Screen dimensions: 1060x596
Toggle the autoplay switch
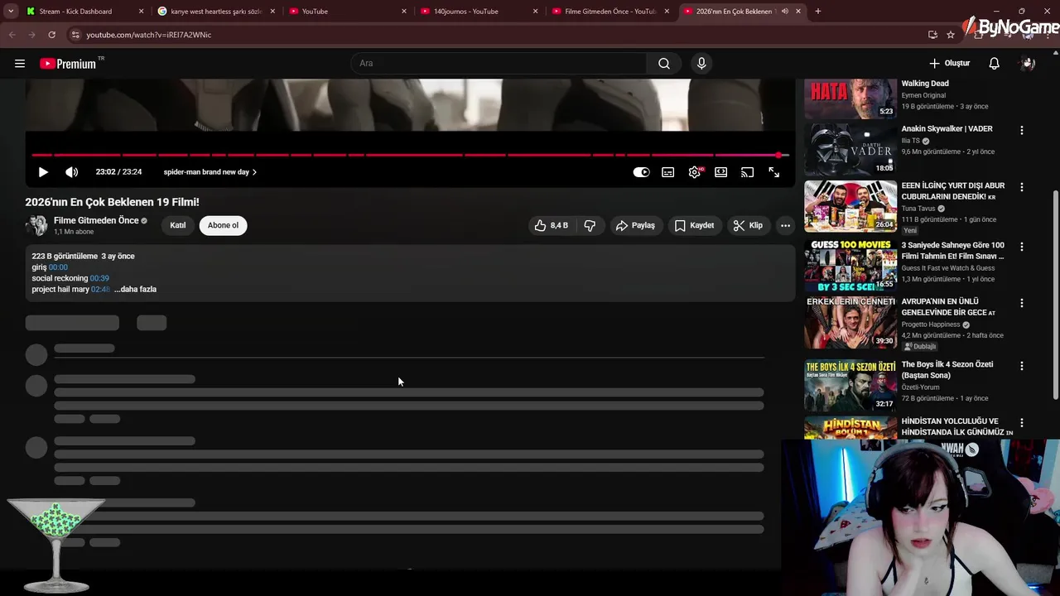[642, 172]
